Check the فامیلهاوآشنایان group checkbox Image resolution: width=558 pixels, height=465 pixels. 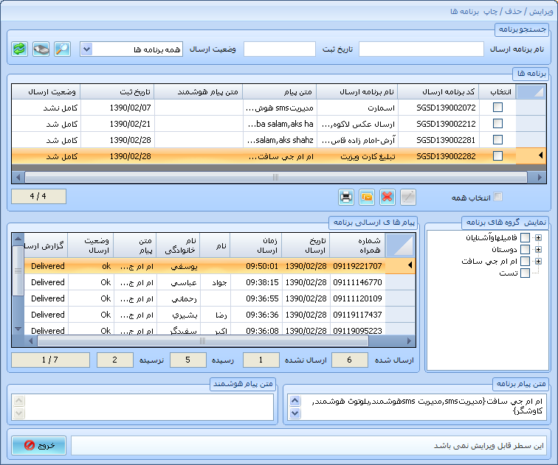coord(525,237)
